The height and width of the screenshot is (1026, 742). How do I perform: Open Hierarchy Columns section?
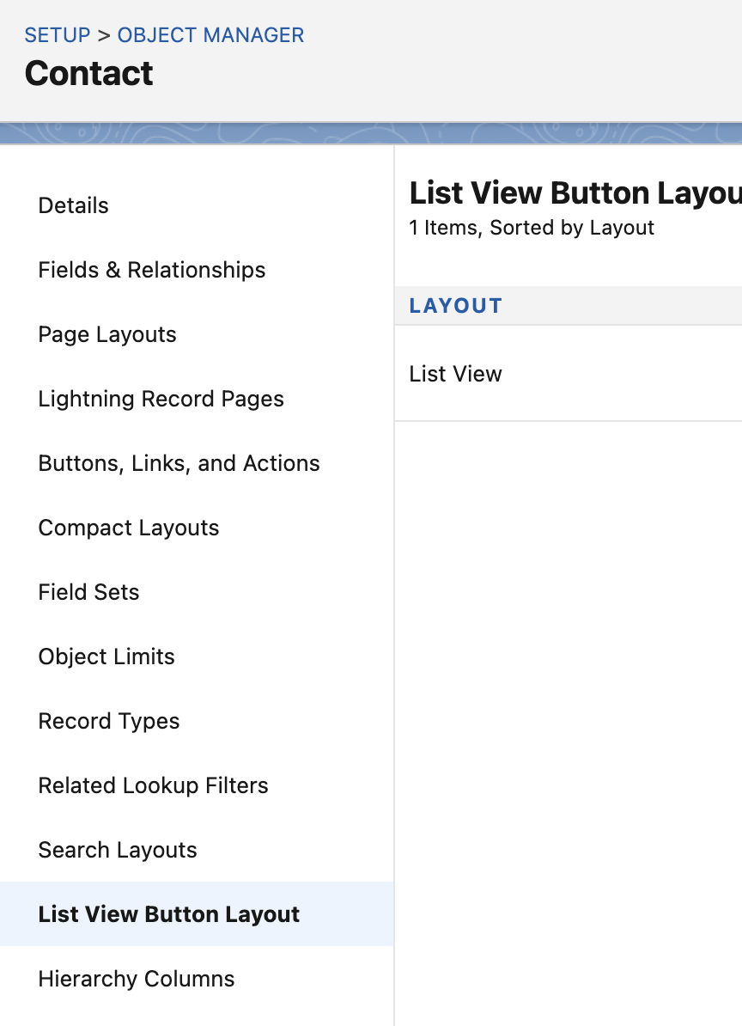pos(137,979)
